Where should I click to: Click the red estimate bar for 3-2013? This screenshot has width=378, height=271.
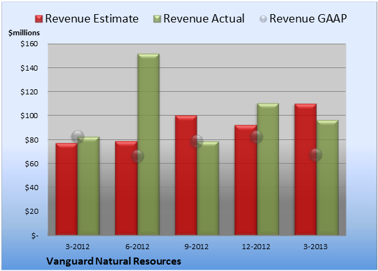(305, 170)
